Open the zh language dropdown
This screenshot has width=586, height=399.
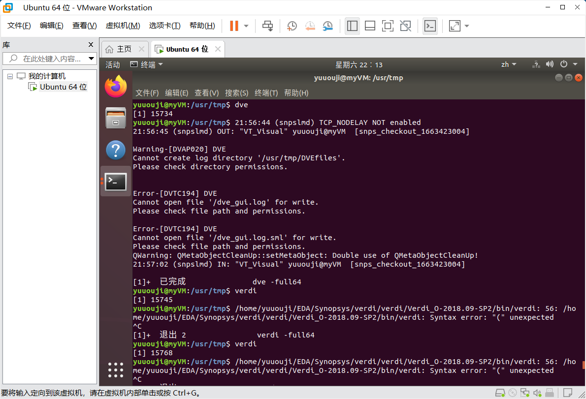(509, 64)
